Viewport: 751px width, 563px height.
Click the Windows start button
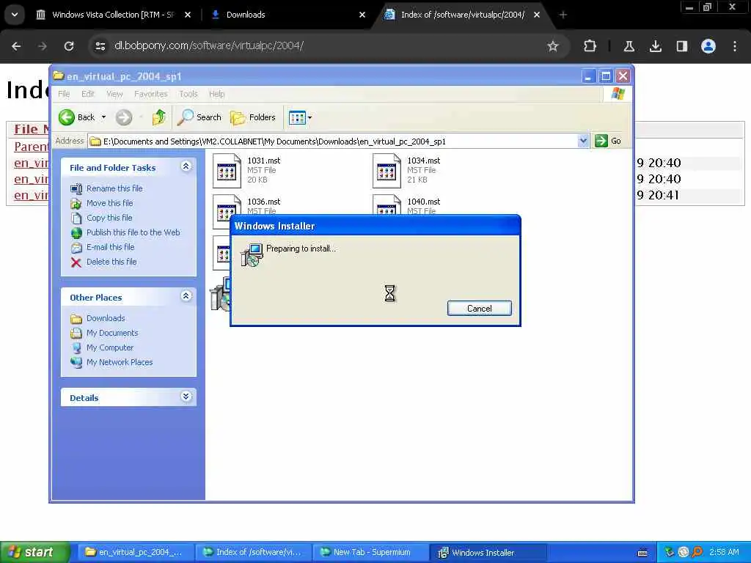[34, 552]
